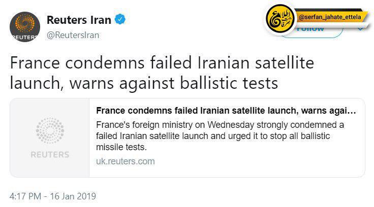Click the orange dotted swirl in avatar
374x207 pixels.
click(25, 23)
